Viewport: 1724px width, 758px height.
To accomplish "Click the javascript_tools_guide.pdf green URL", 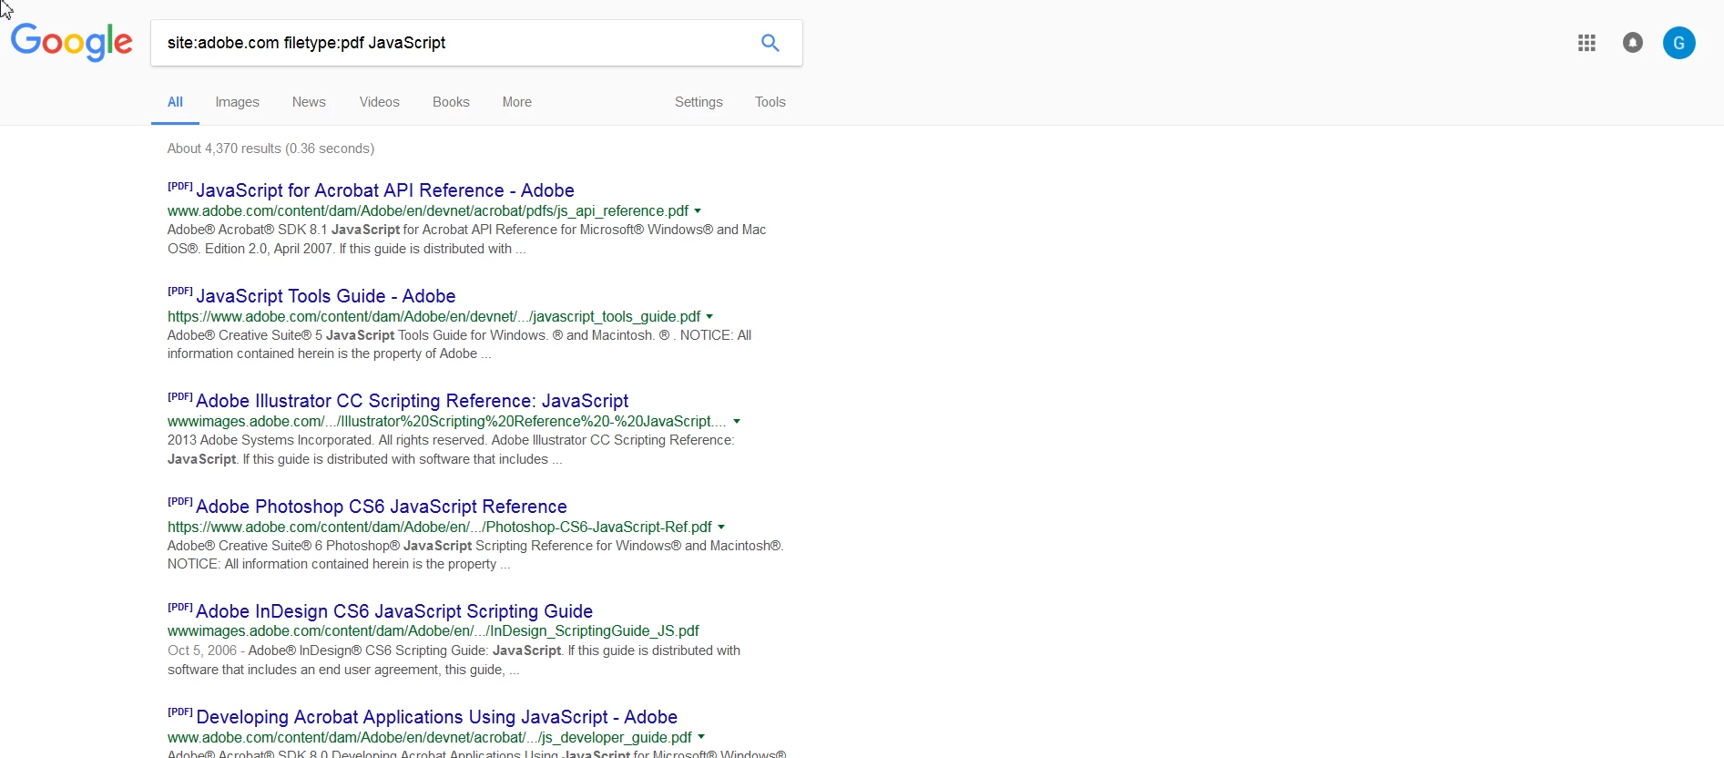I will click(434, 317).
